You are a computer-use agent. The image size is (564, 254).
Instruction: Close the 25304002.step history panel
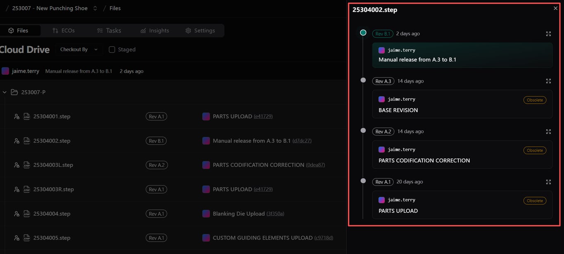click(x=555, y=8)
